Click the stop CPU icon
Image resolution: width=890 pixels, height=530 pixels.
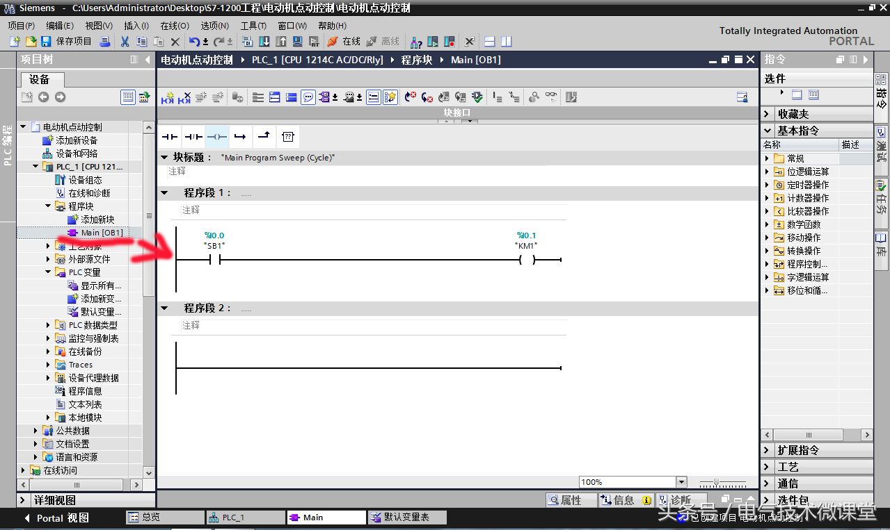450,42
